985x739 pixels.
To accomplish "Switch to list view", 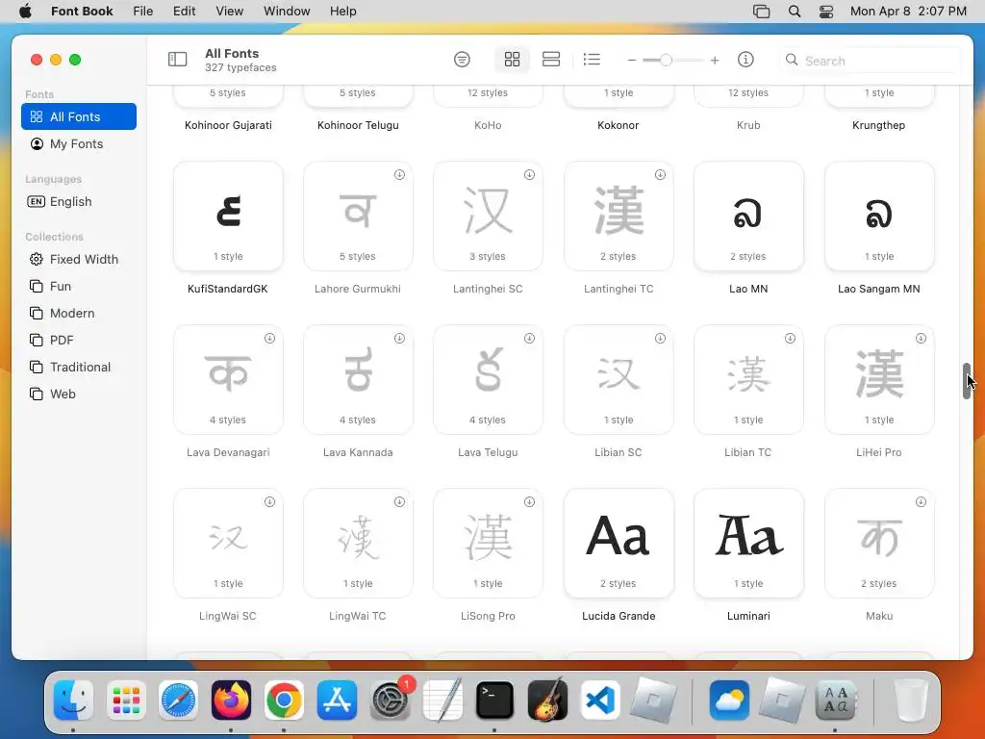I will click(592, 60).
